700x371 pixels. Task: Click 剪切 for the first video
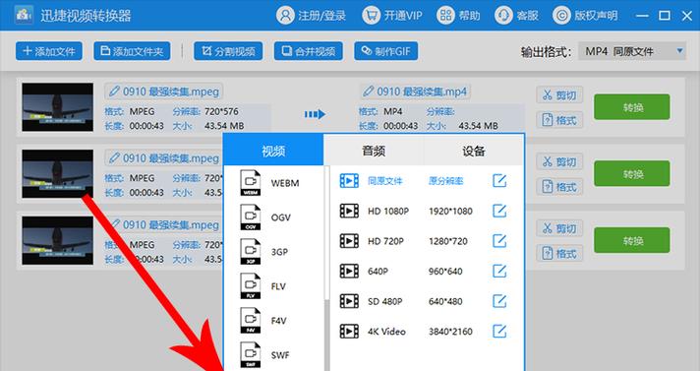pyautogui.click(x=559, y=94)
